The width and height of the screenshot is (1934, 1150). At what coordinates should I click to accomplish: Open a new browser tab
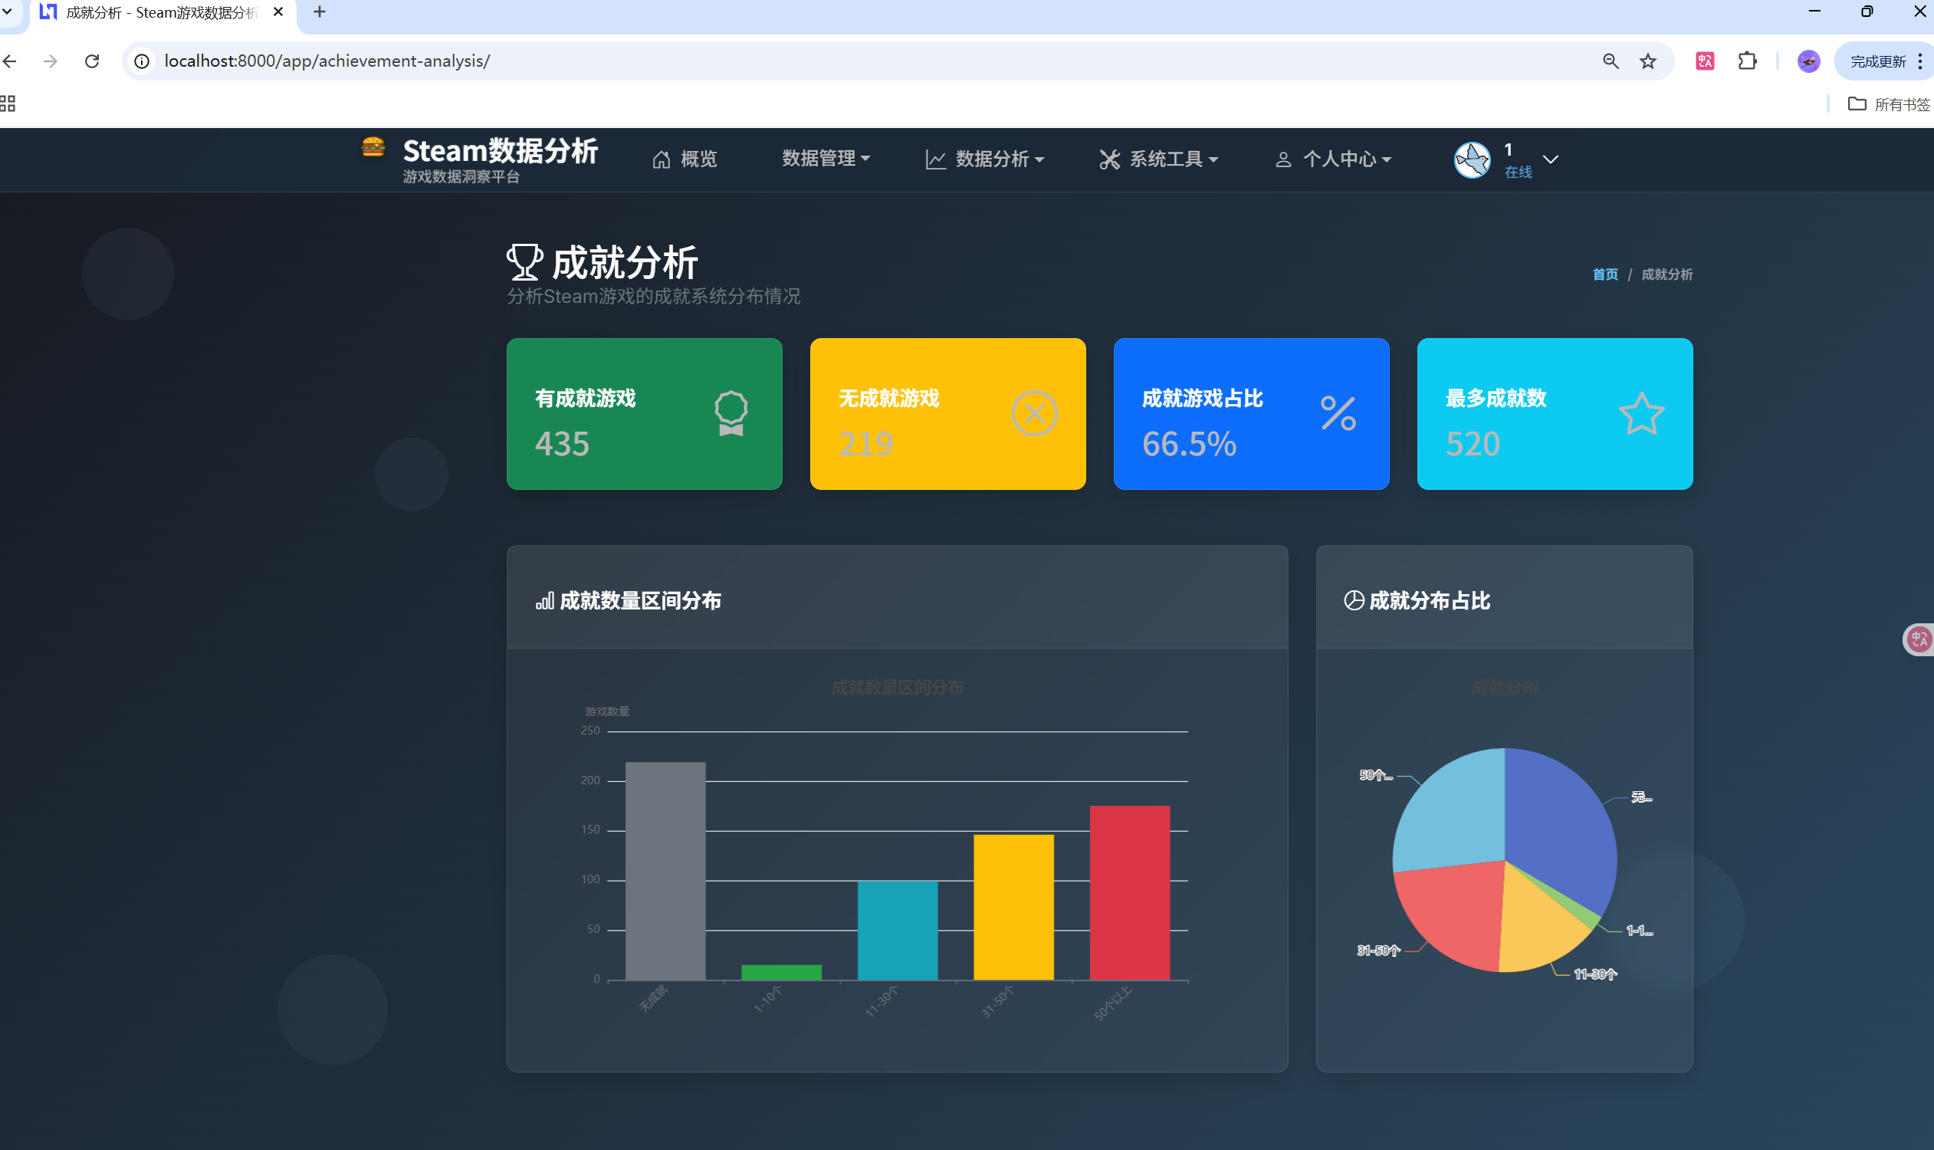click(319, 12)
